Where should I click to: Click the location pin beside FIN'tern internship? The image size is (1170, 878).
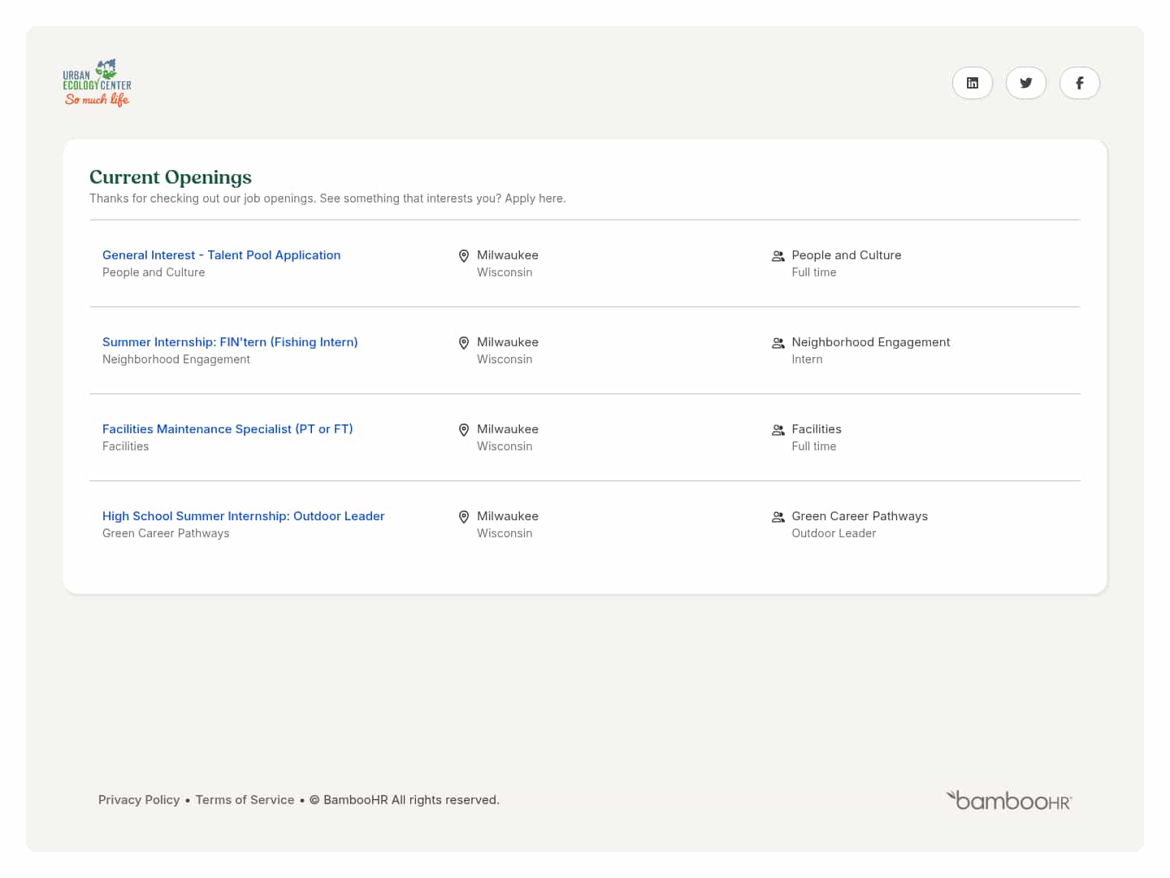[x=464, y=342]
